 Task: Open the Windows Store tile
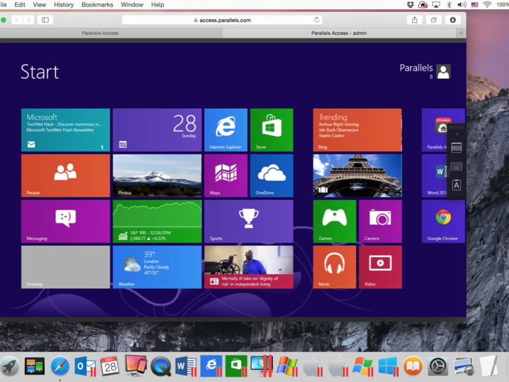(x=272, y=130)
